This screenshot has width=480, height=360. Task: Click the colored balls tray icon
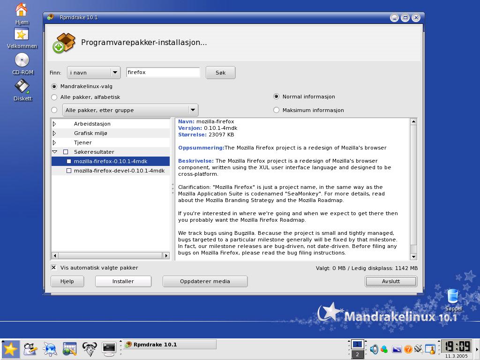pos(384,349)
